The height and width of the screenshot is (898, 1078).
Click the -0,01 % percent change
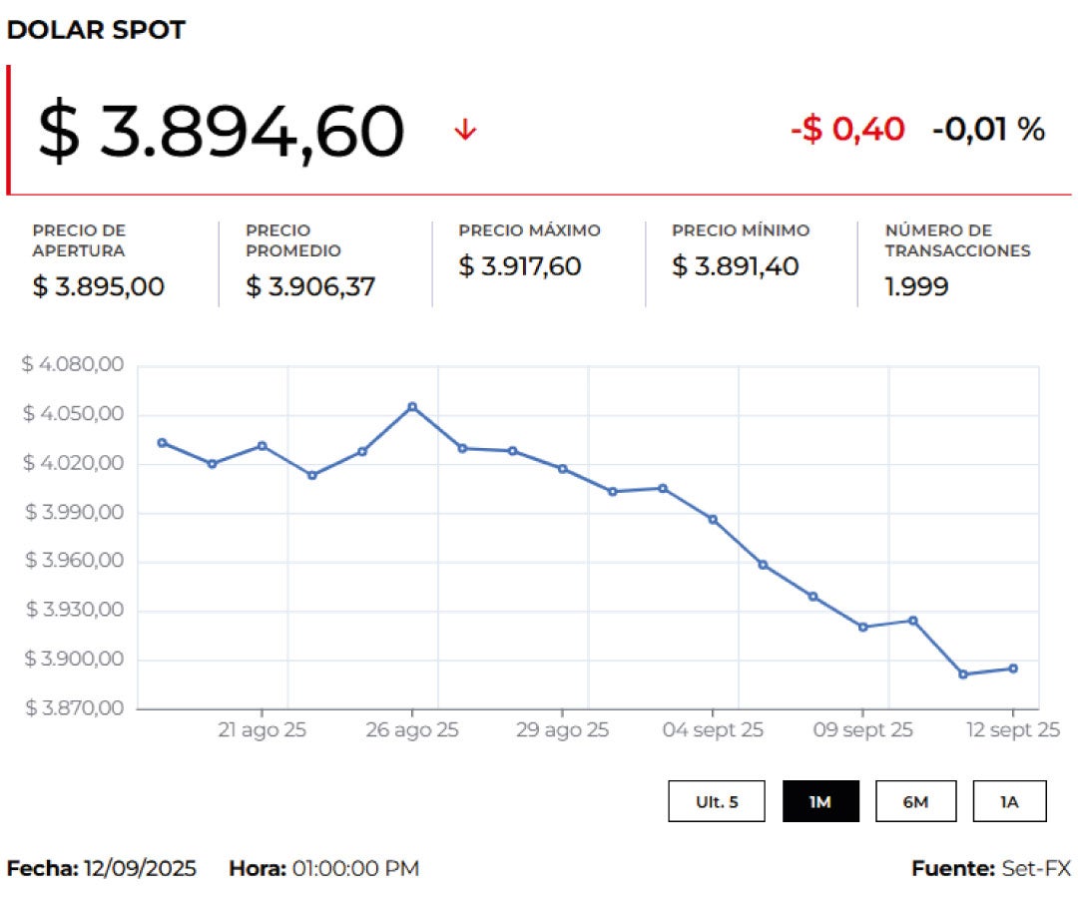(988, 129)
